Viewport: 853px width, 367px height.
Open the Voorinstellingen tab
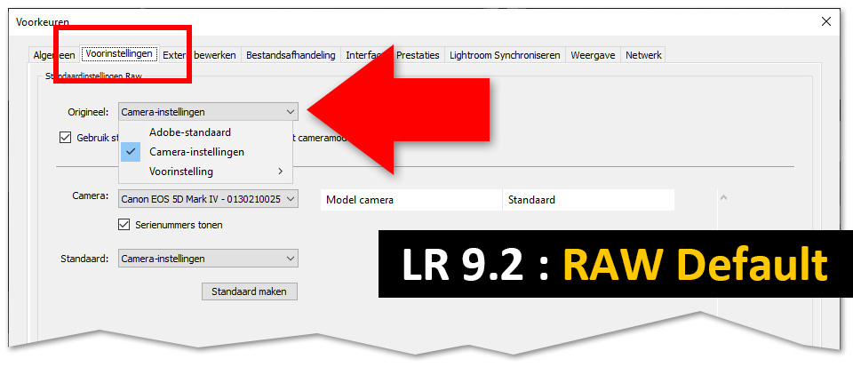click(119, 54)
